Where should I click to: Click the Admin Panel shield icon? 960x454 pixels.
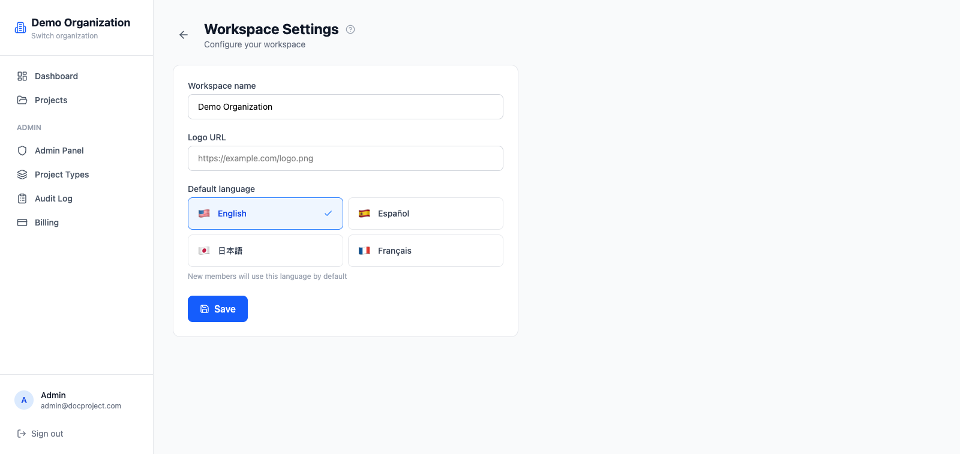click(22, 151)
